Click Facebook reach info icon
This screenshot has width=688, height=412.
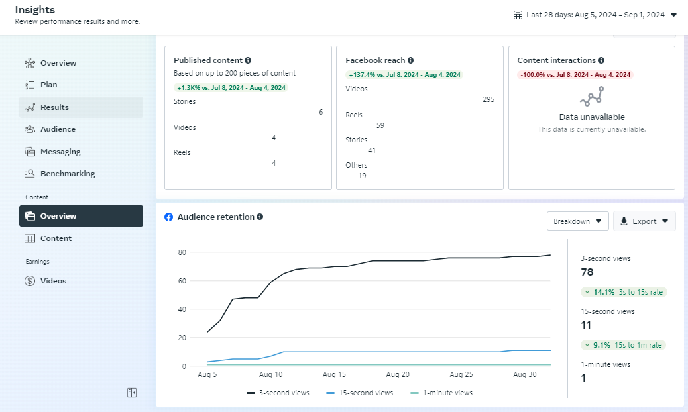(411, 60)
